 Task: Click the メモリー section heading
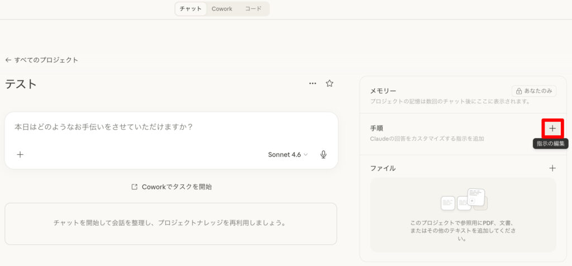point(383,91)
